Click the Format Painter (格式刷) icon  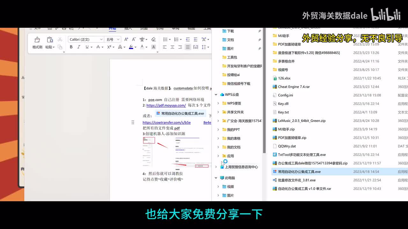tap(37, 40)
